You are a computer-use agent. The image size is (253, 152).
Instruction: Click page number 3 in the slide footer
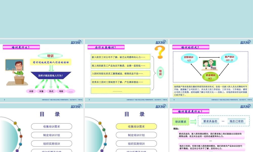[x=89, y=100]
